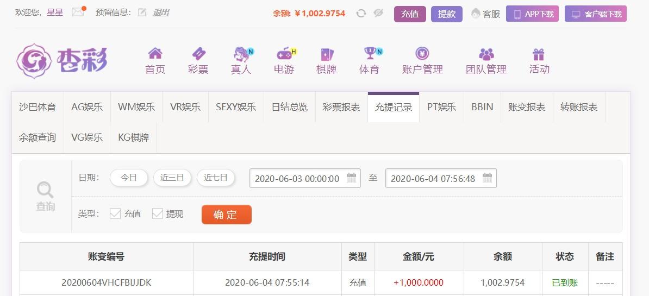Click the username 星星 link

click(x=55, y=12)
